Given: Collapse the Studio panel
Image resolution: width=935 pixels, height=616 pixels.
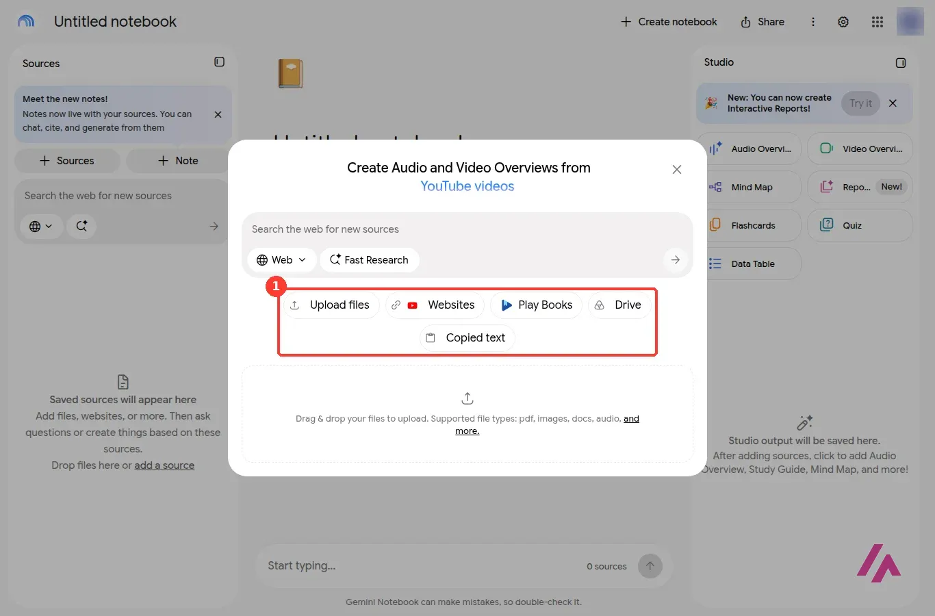Looking at the screenshot, I should click(901, 63).
